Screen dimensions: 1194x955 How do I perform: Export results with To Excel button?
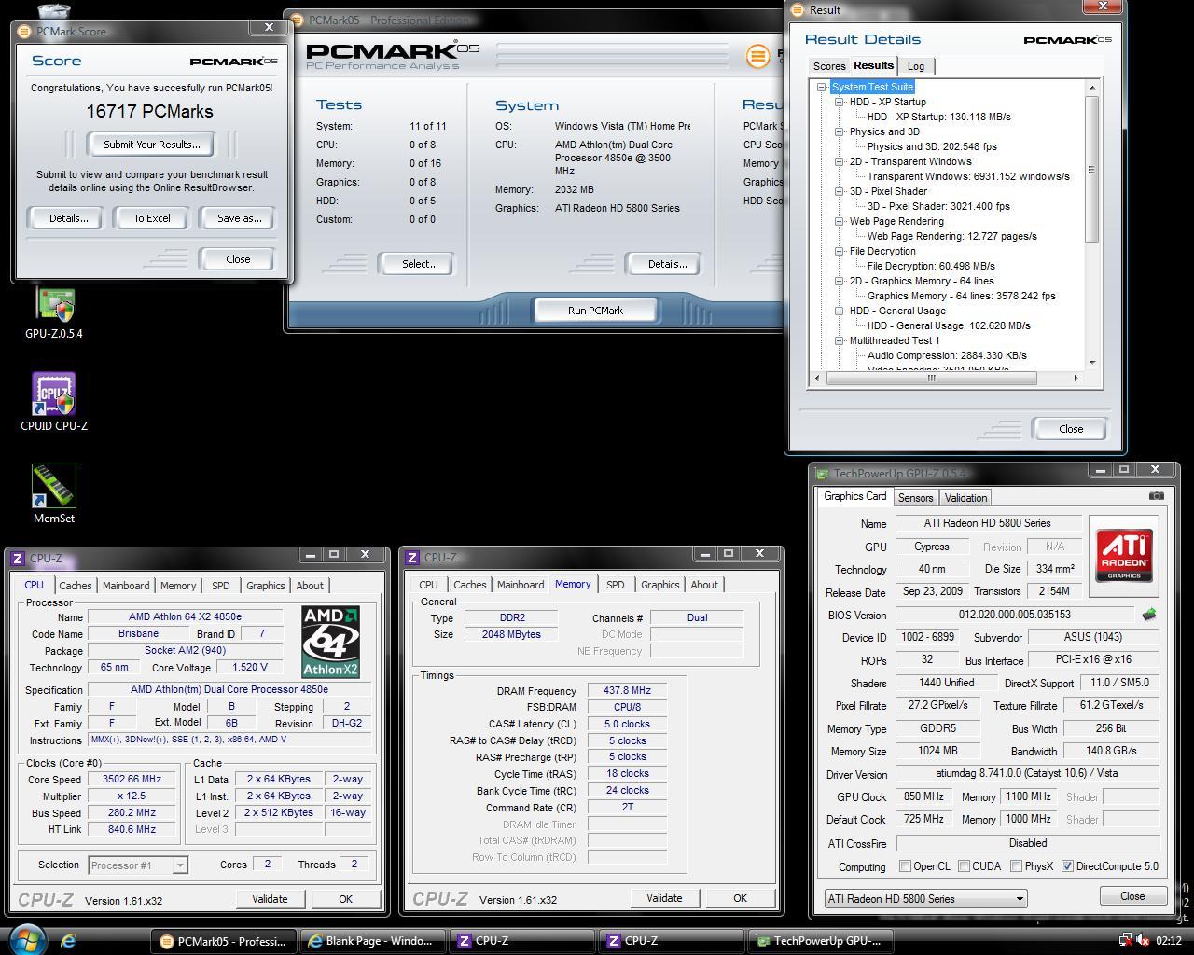pos(152,218)
